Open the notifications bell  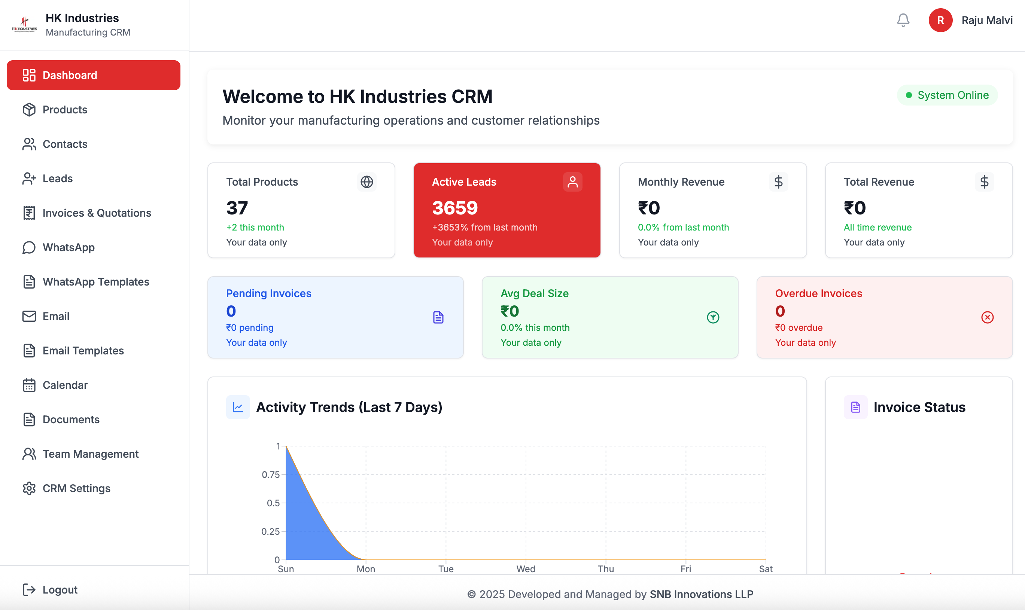click(x=903, y=20)
